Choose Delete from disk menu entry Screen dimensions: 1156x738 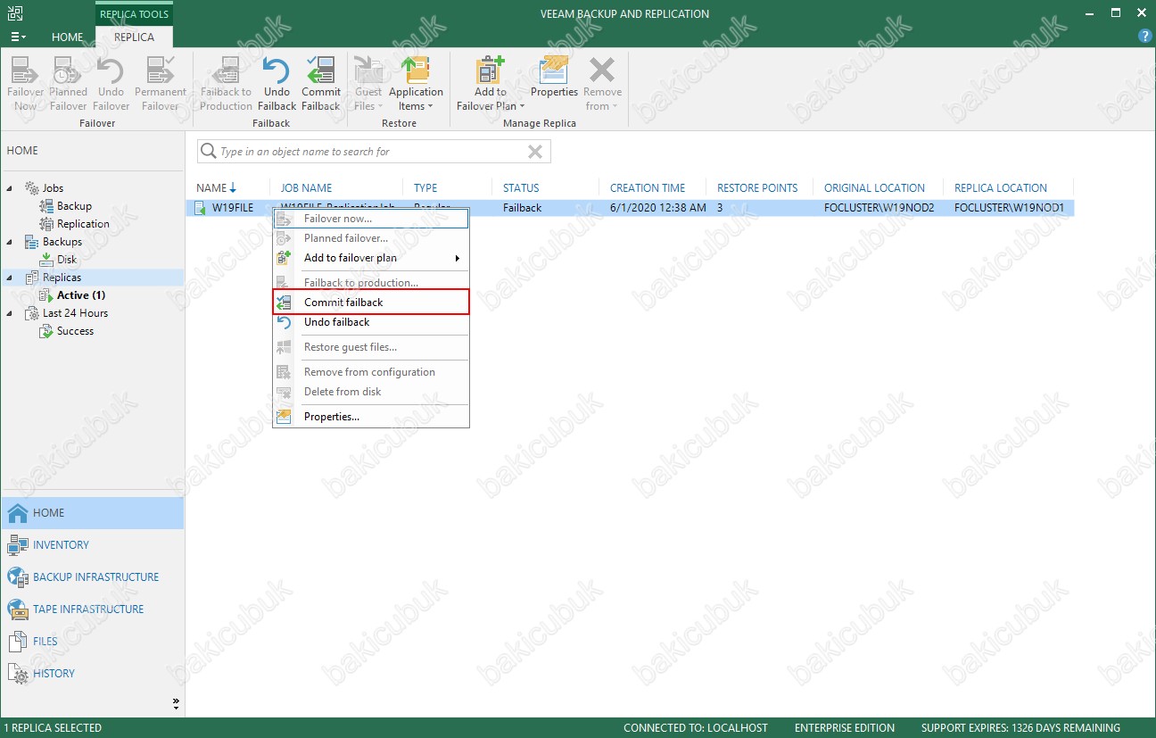point(371,392)
